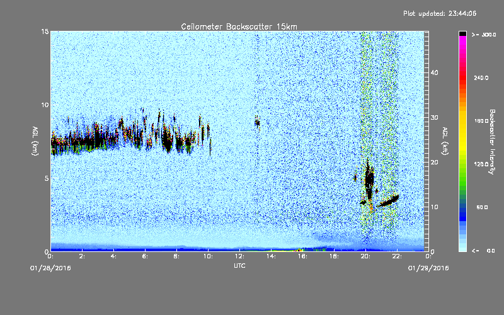Click the "14:" UTC hour tick
Image resolution: width=504 pixels, height=315 pixels.
tap(272, 256)
